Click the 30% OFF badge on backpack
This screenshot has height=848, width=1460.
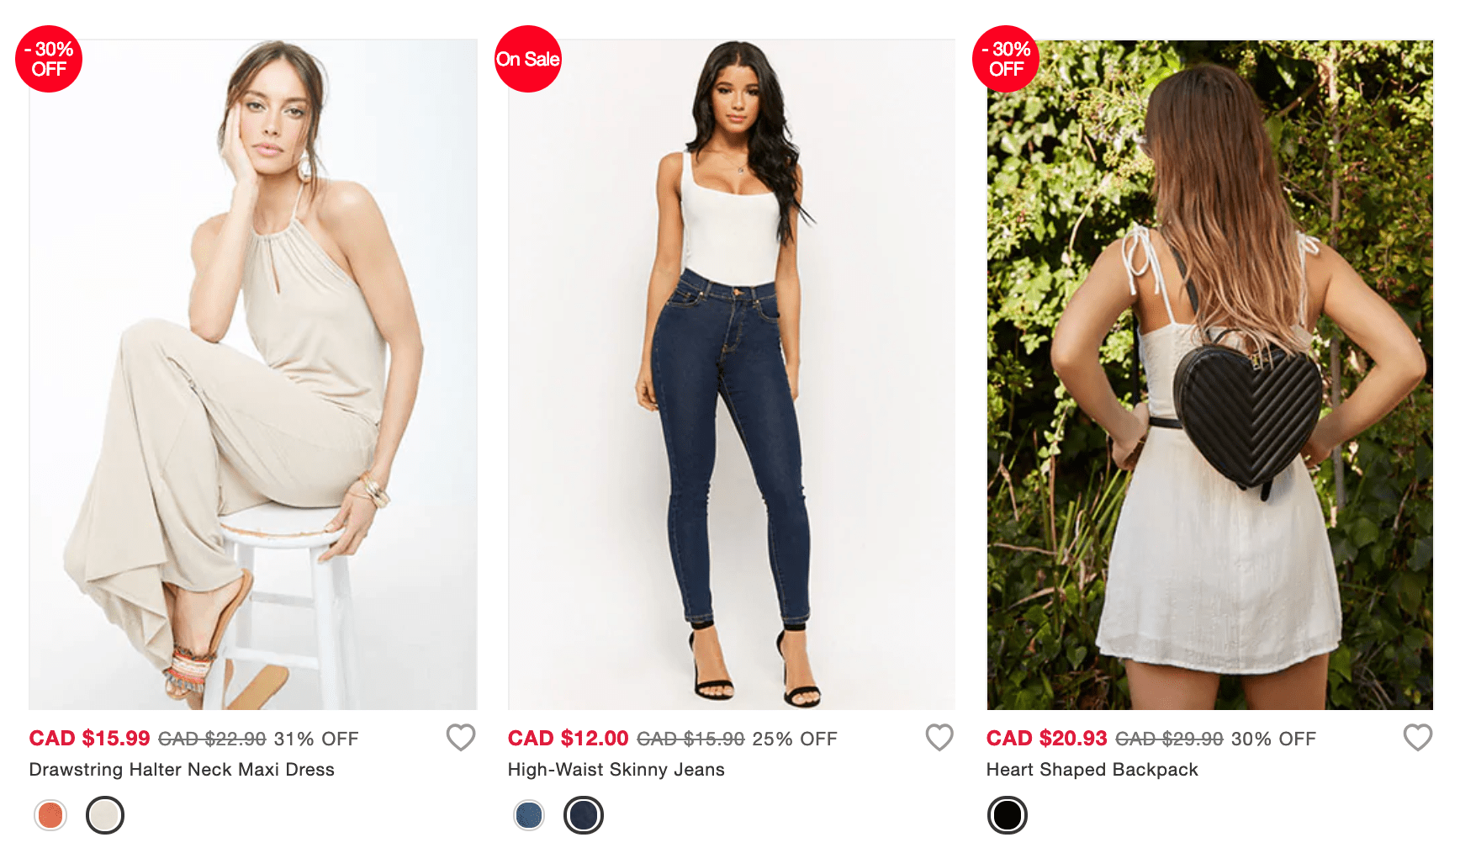click(x=1006, y=59)
